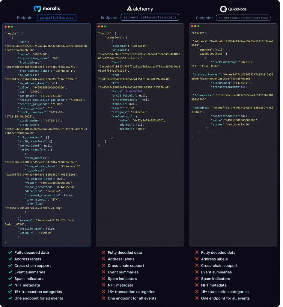Click the getWalletHistory endpoint badge
The image size is (283, 307).
tap(57, 18)
